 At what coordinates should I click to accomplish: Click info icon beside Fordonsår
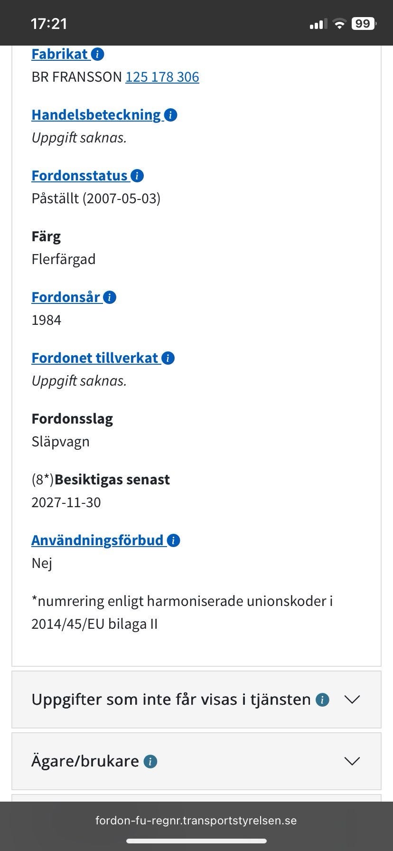110,297
